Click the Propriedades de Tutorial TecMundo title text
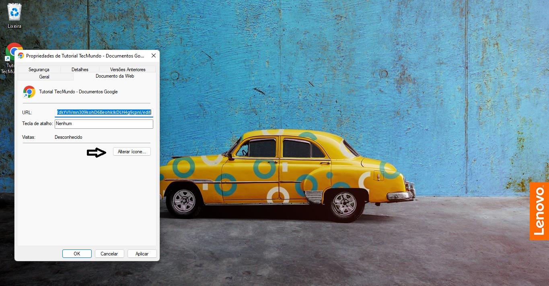 click(x=85, y=56)
